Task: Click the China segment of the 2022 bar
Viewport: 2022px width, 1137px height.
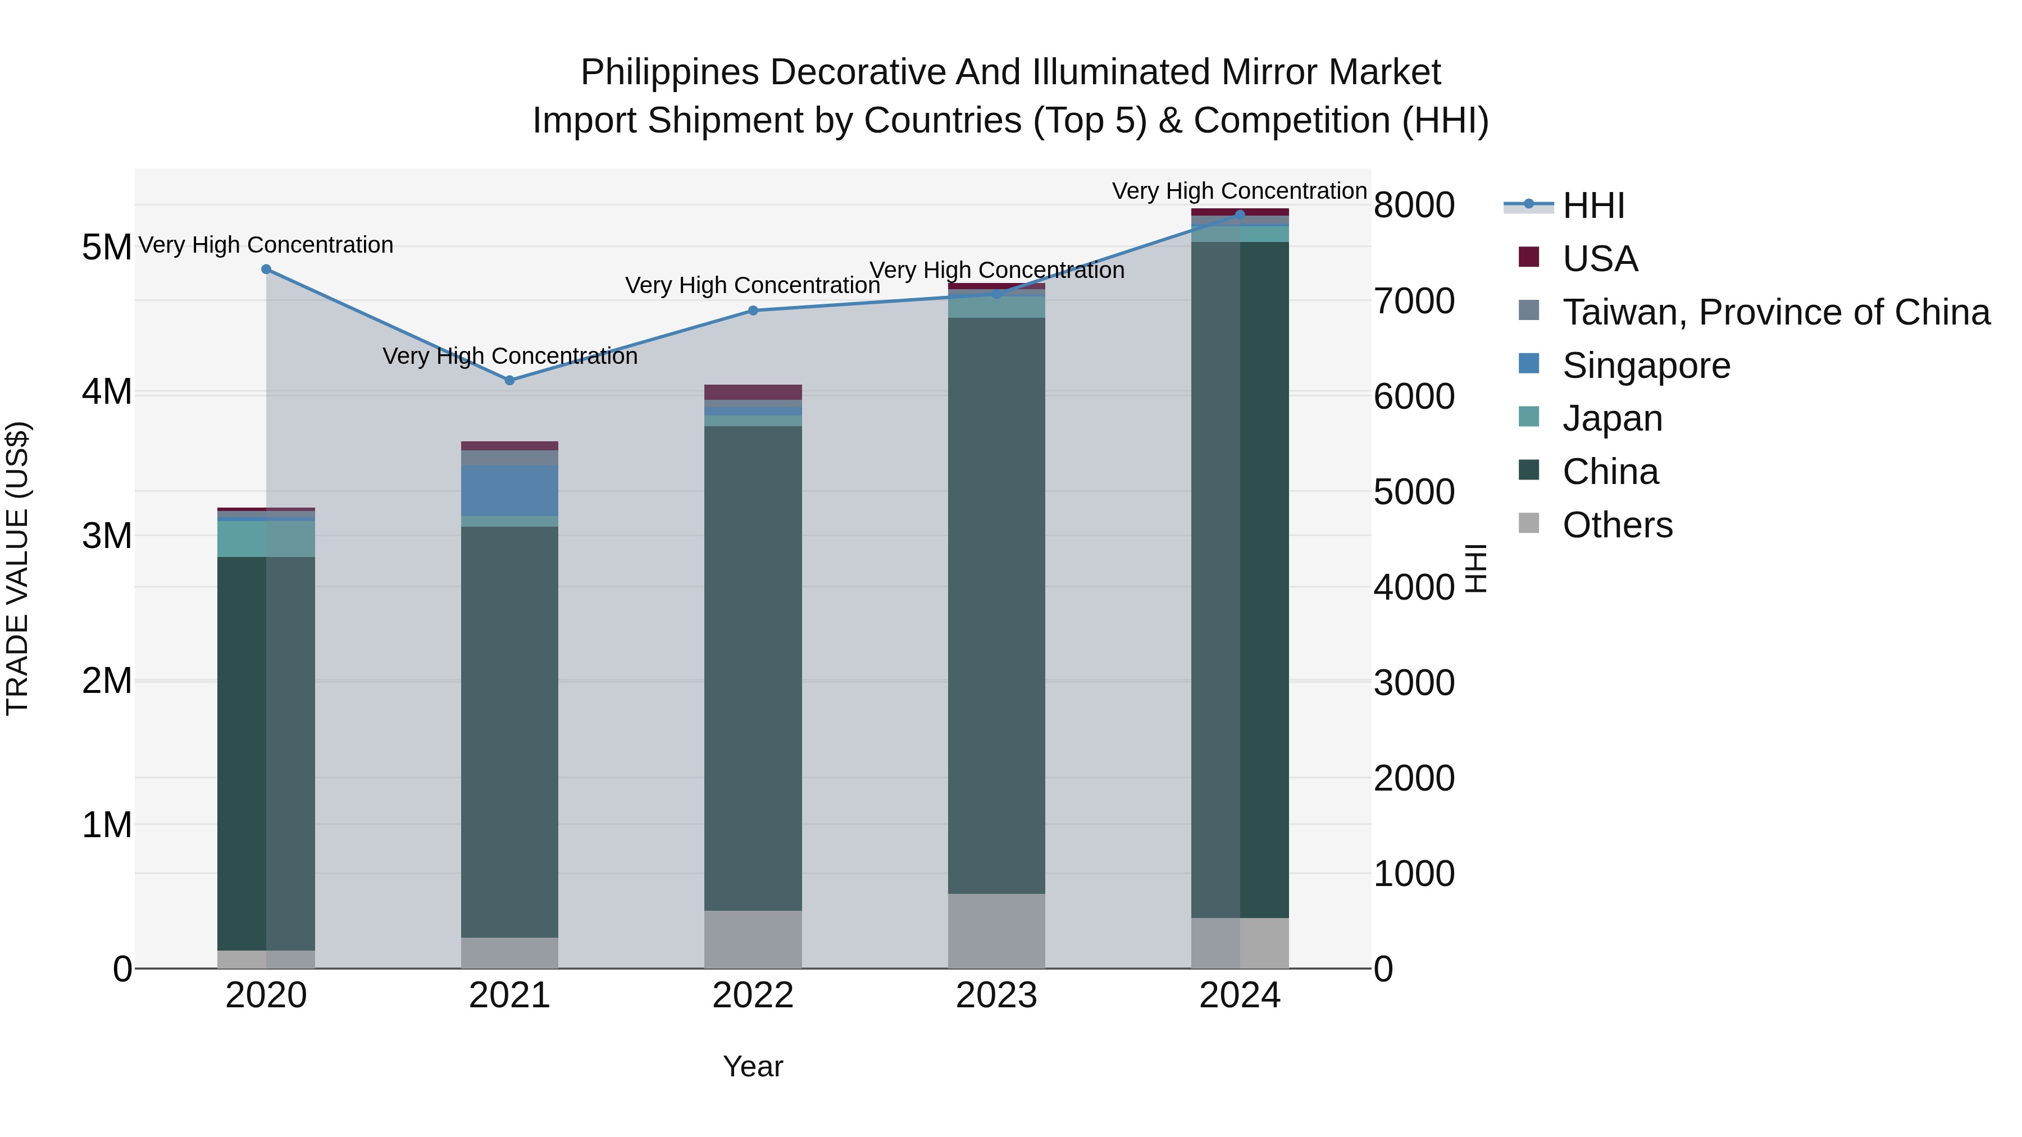Action: tap(753, 669)
